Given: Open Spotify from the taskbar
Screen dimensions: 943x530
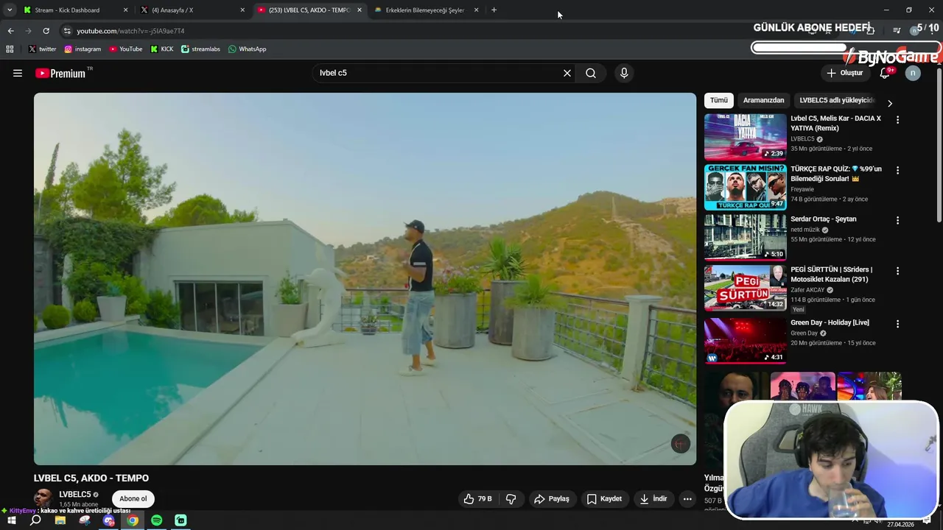Looking at the screenshot, I should click(157, 521).
